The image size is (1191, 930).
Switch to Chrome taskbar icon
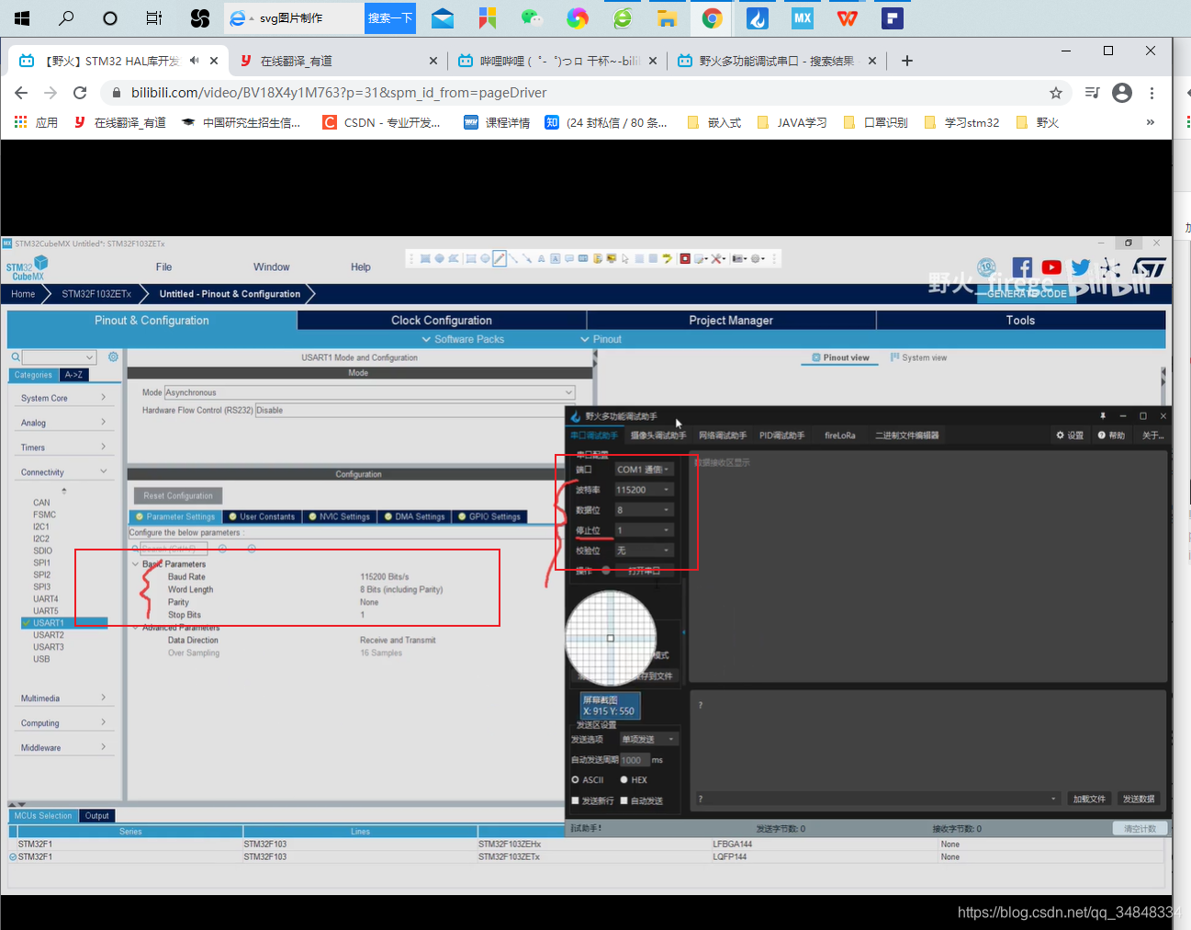point(712,17)
